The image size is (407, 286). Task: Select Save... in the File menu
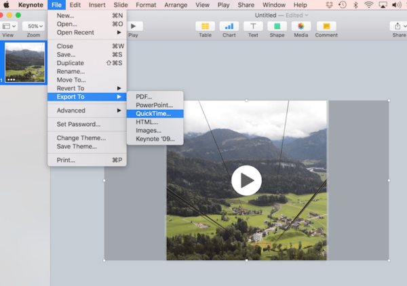[x=87, y=55]
